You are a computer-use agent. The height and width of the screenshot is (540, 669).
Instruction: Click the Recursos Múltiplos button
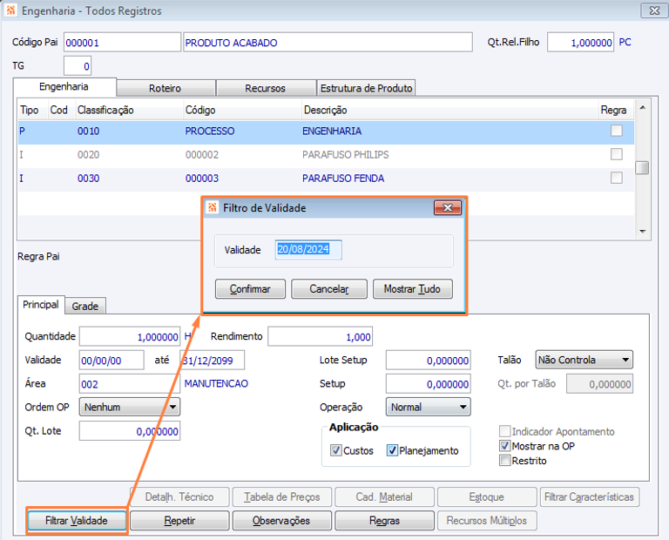tap(487, 520)
